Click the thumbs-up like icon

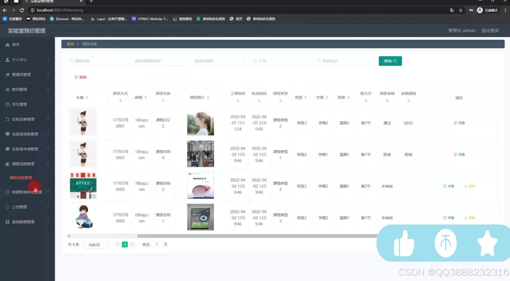[404, 244]
